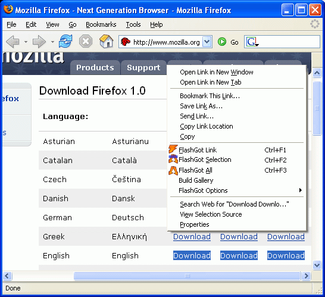Choose Open Link in New Window

click(x=237, y=72)
